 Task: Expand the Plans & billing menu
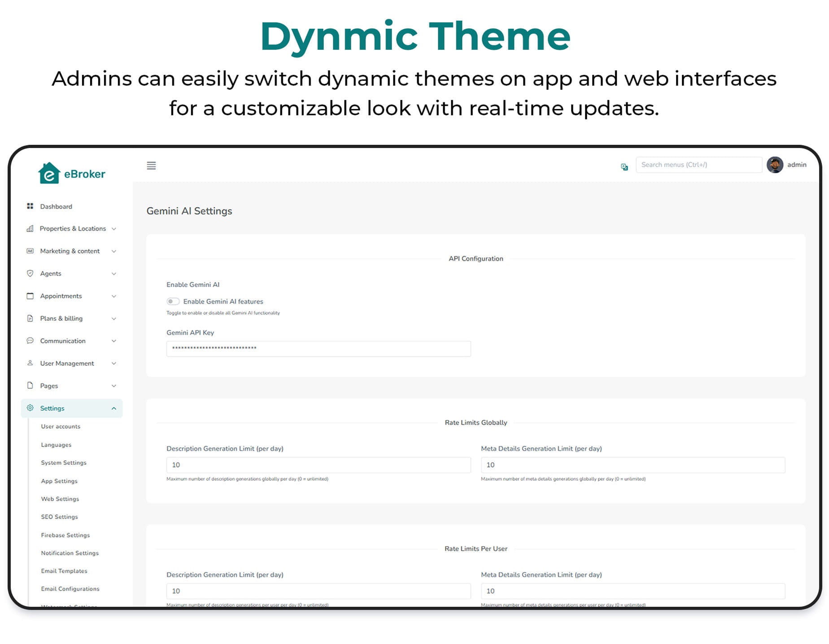[x=114, y=318]
